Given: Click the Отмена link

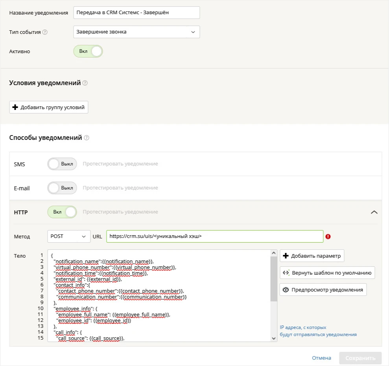Looking at the screenshot, I should point(321,358).
